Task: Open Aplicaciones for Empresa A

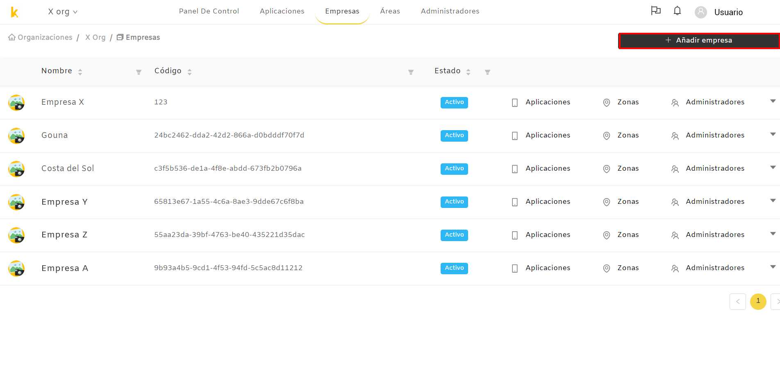Action: [548, 268]
